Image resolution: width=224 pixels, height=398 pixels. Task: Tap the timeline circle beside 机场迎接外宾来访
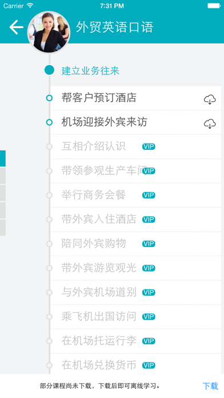49,122
